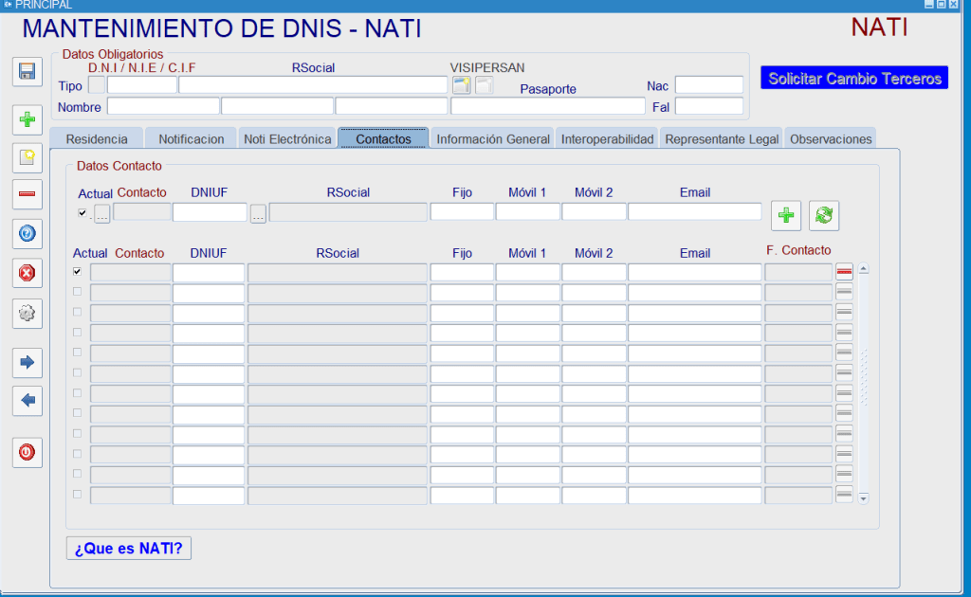Viewport: 971px width, 597px height.
Task: Open lookup button next to upper DNIUF field
Action: pyautogui.click(x=258, y=213)
